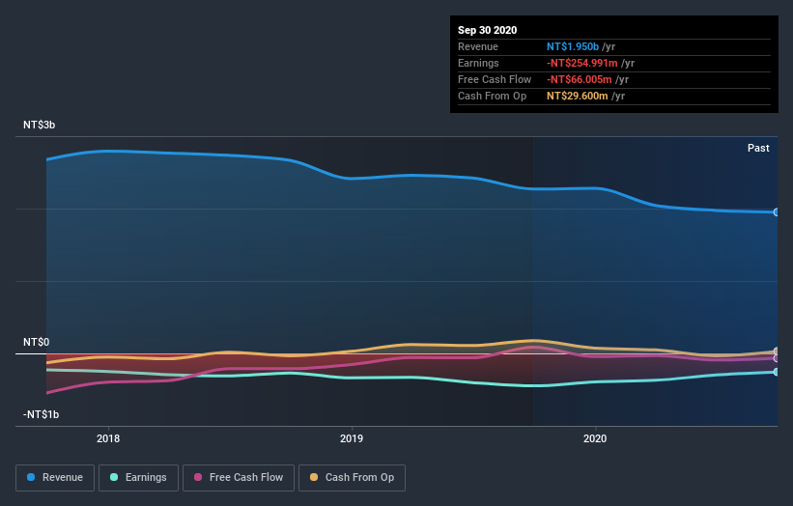Click the Free Cash Flow label in tooltip
Image resolution: width=793 pixels, height=506 pixels.
point(495,79)
